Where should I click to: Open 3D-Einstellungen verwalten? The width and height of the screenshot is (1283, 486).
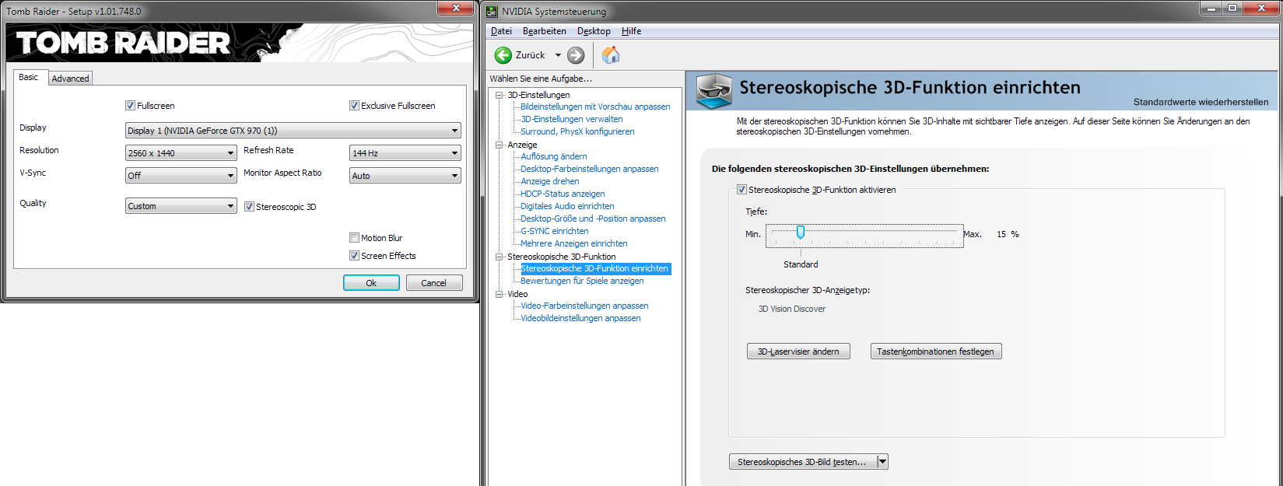[x=572, y=119]
